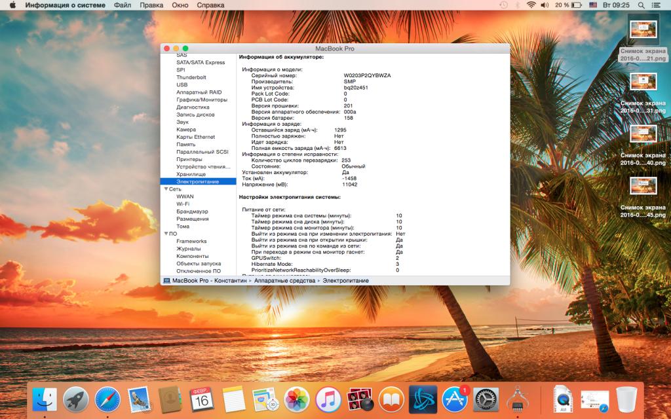Click Аппаратные средства in path bar

pos(284,281)
